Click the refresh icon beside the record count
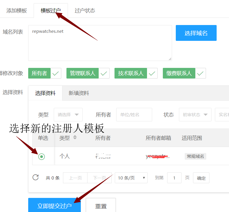The width and height of the screenshot is (229, 212). [36, 177]
